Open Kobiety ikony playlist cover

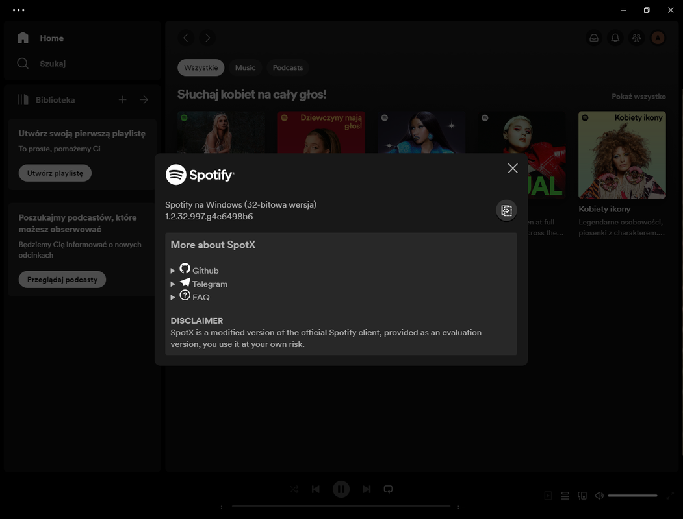pos(622,155)
